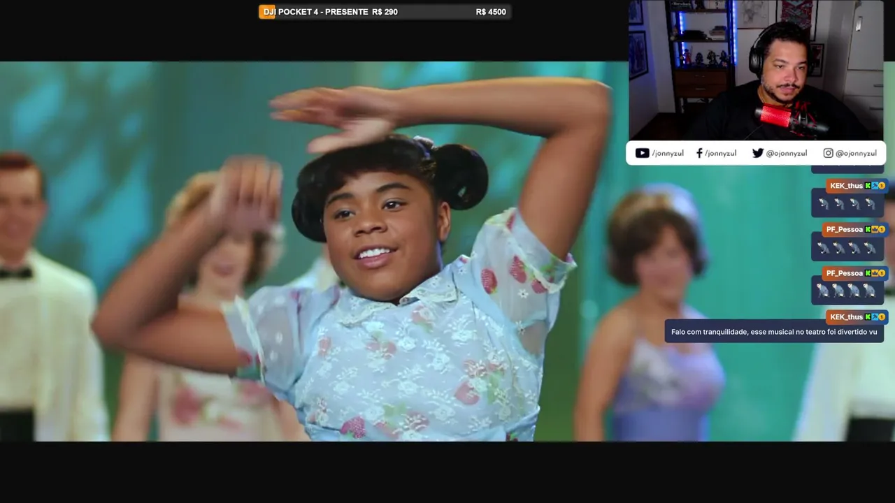
Task: Select the KEK_thus username just under the social bar
Action: [x=846, y=186]
